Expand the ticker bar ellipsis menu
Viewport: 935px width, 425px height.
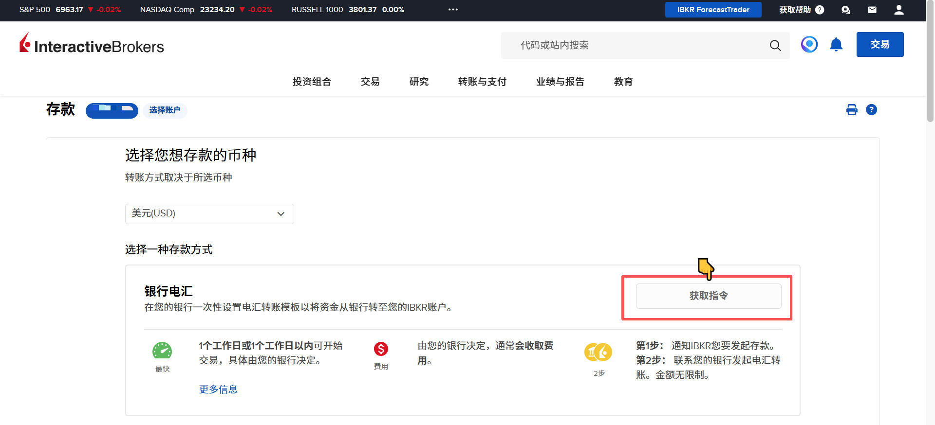[x=453, y=10]
